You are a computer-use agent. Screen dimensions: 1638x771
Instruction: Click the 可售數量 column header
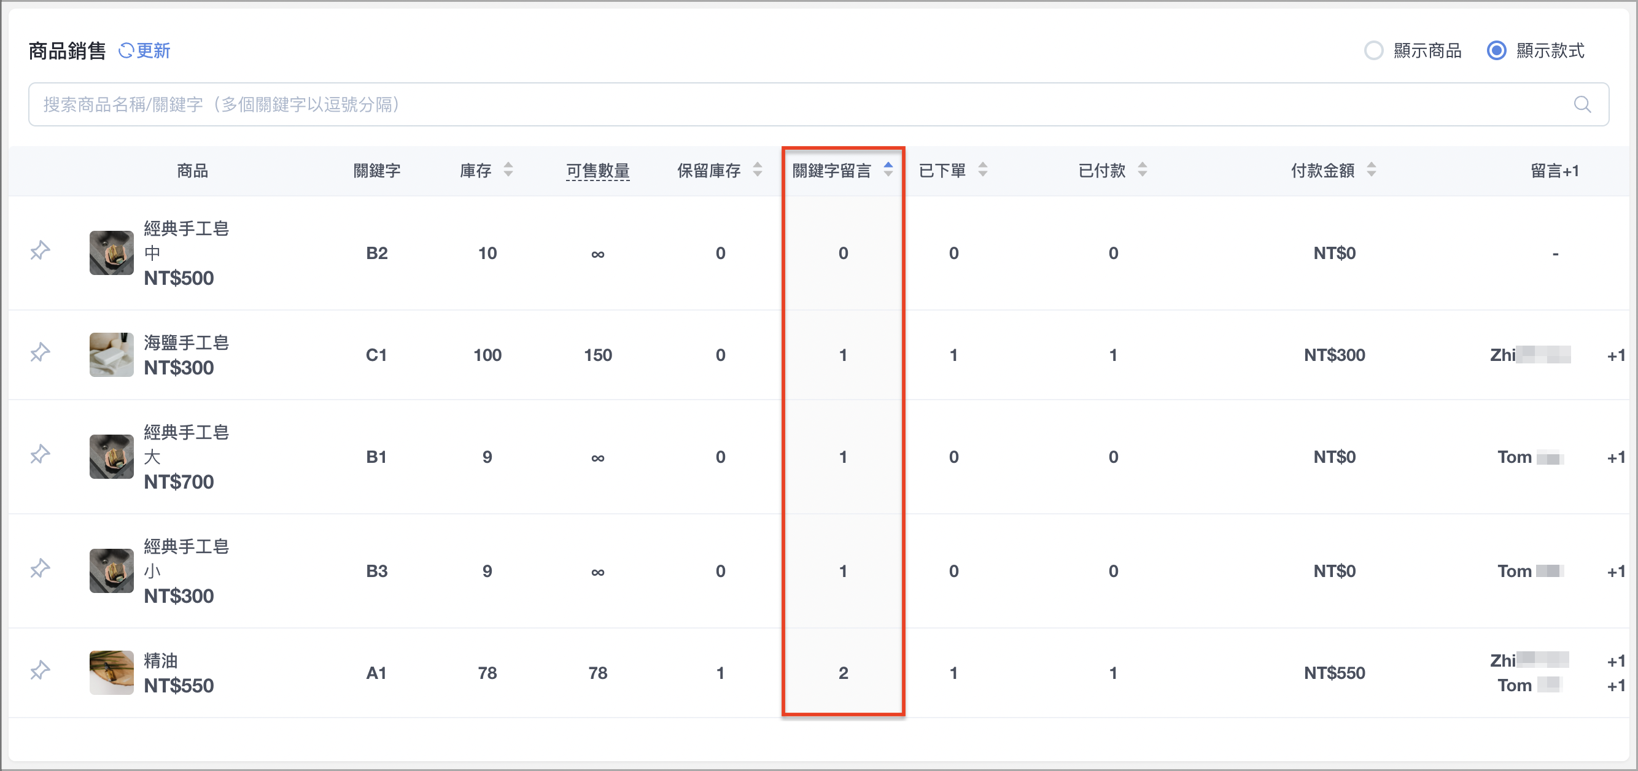pyautogui.click(x=598, y=171)
